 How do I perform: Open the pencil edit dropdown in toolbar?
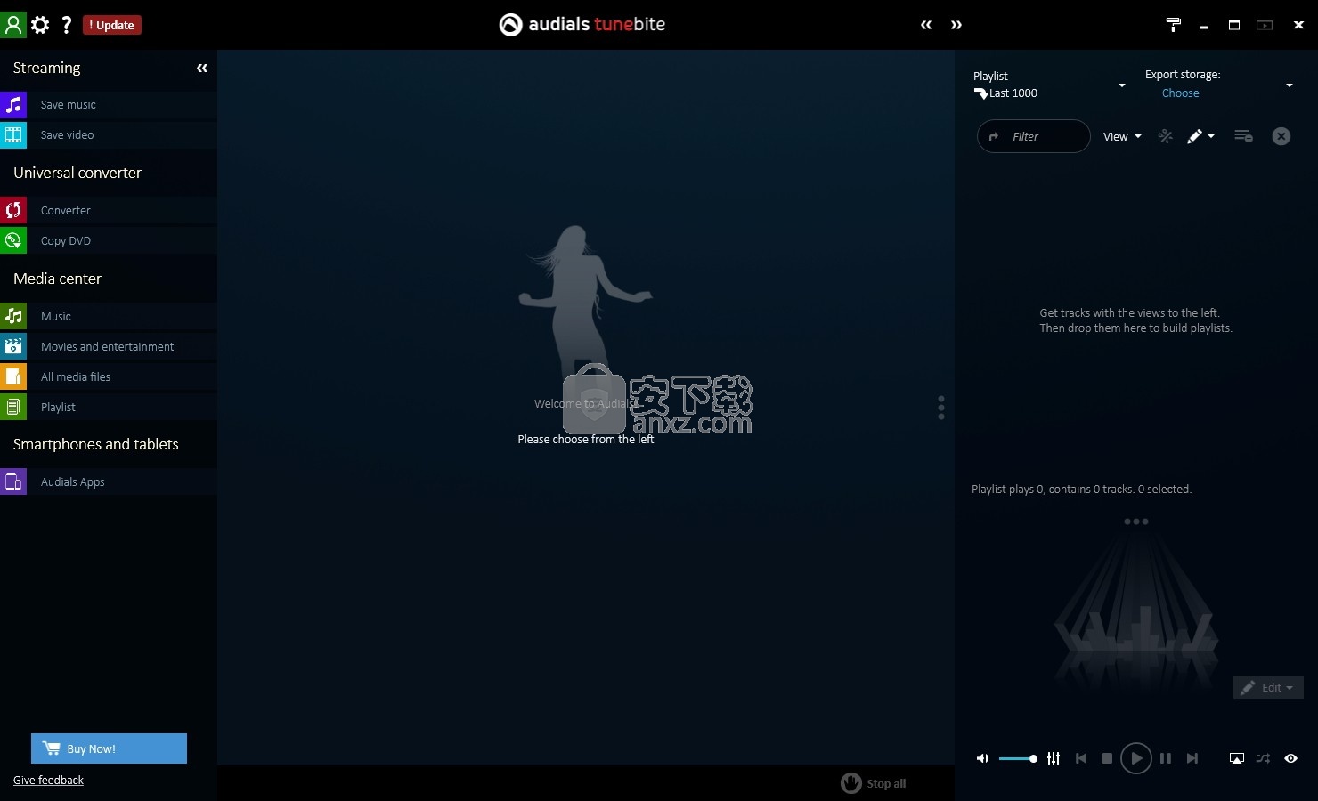[x=1200, y=136]
